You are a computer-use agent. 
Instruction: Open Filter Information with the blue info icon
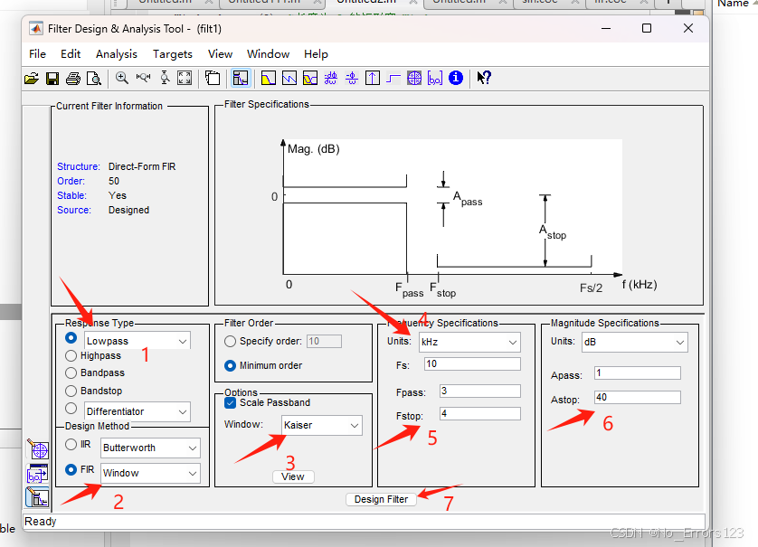[456, 78]
